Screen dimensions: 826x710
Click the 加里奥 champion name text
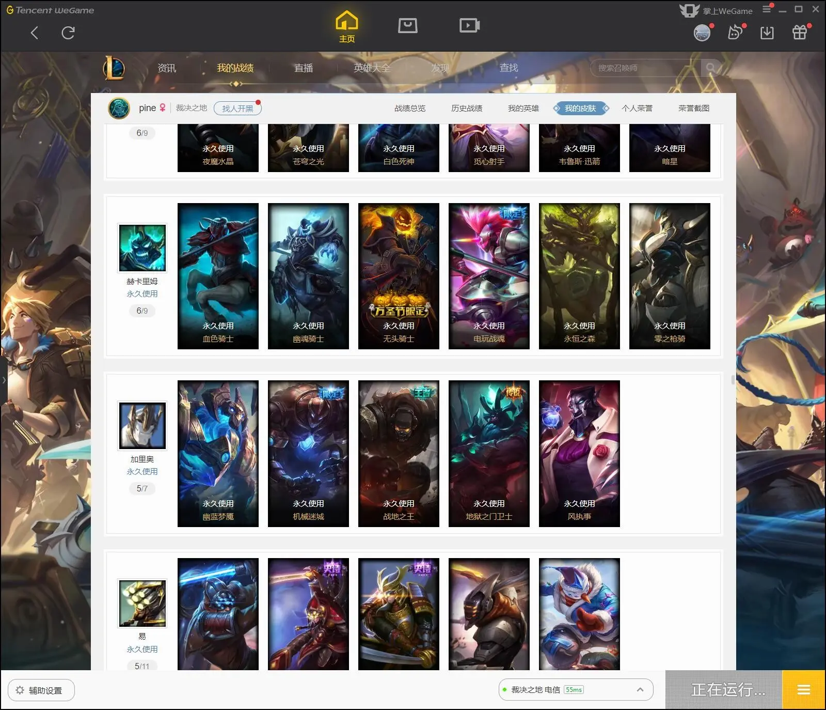point(142,459)
